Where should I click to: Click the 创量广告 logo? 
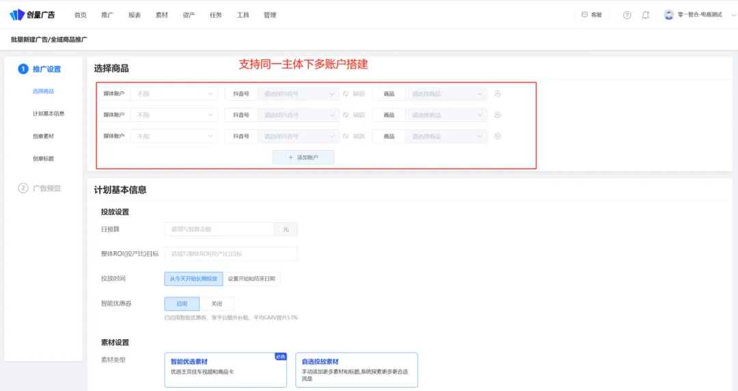(x=32, y=14)
